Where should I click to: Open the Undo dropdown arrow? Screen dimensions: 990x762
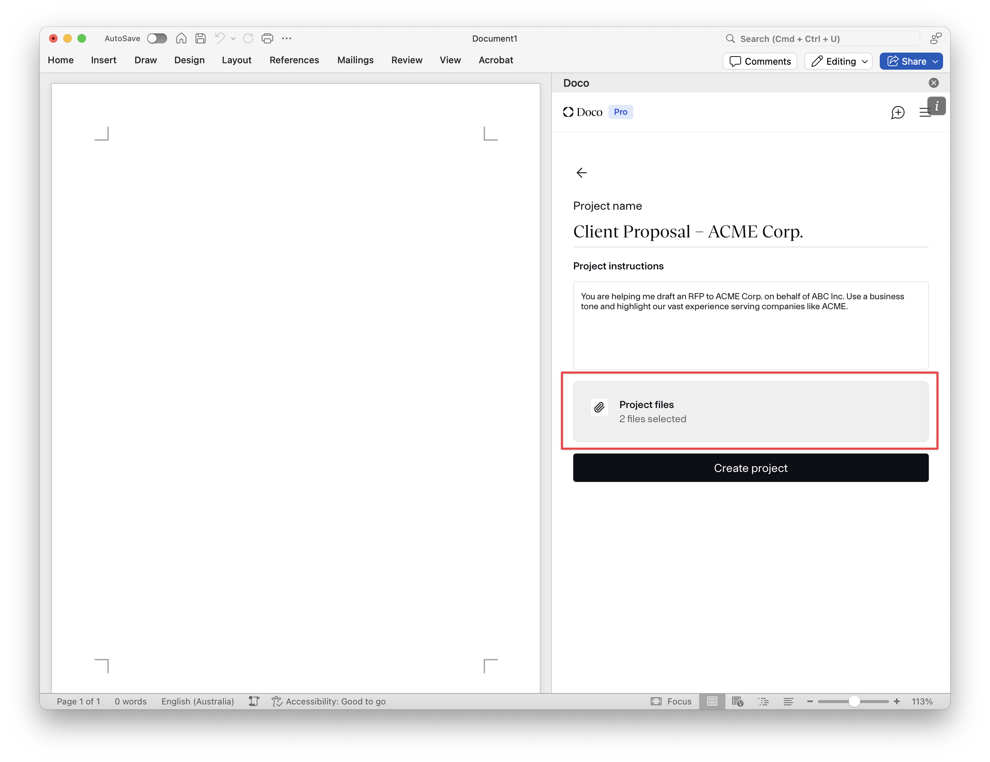pyautogui.click(x=233, y=38)
